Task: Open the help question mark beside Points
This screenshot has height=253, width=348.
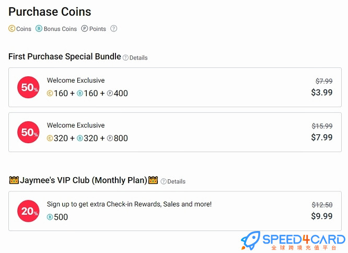Action: coord(113,29)
